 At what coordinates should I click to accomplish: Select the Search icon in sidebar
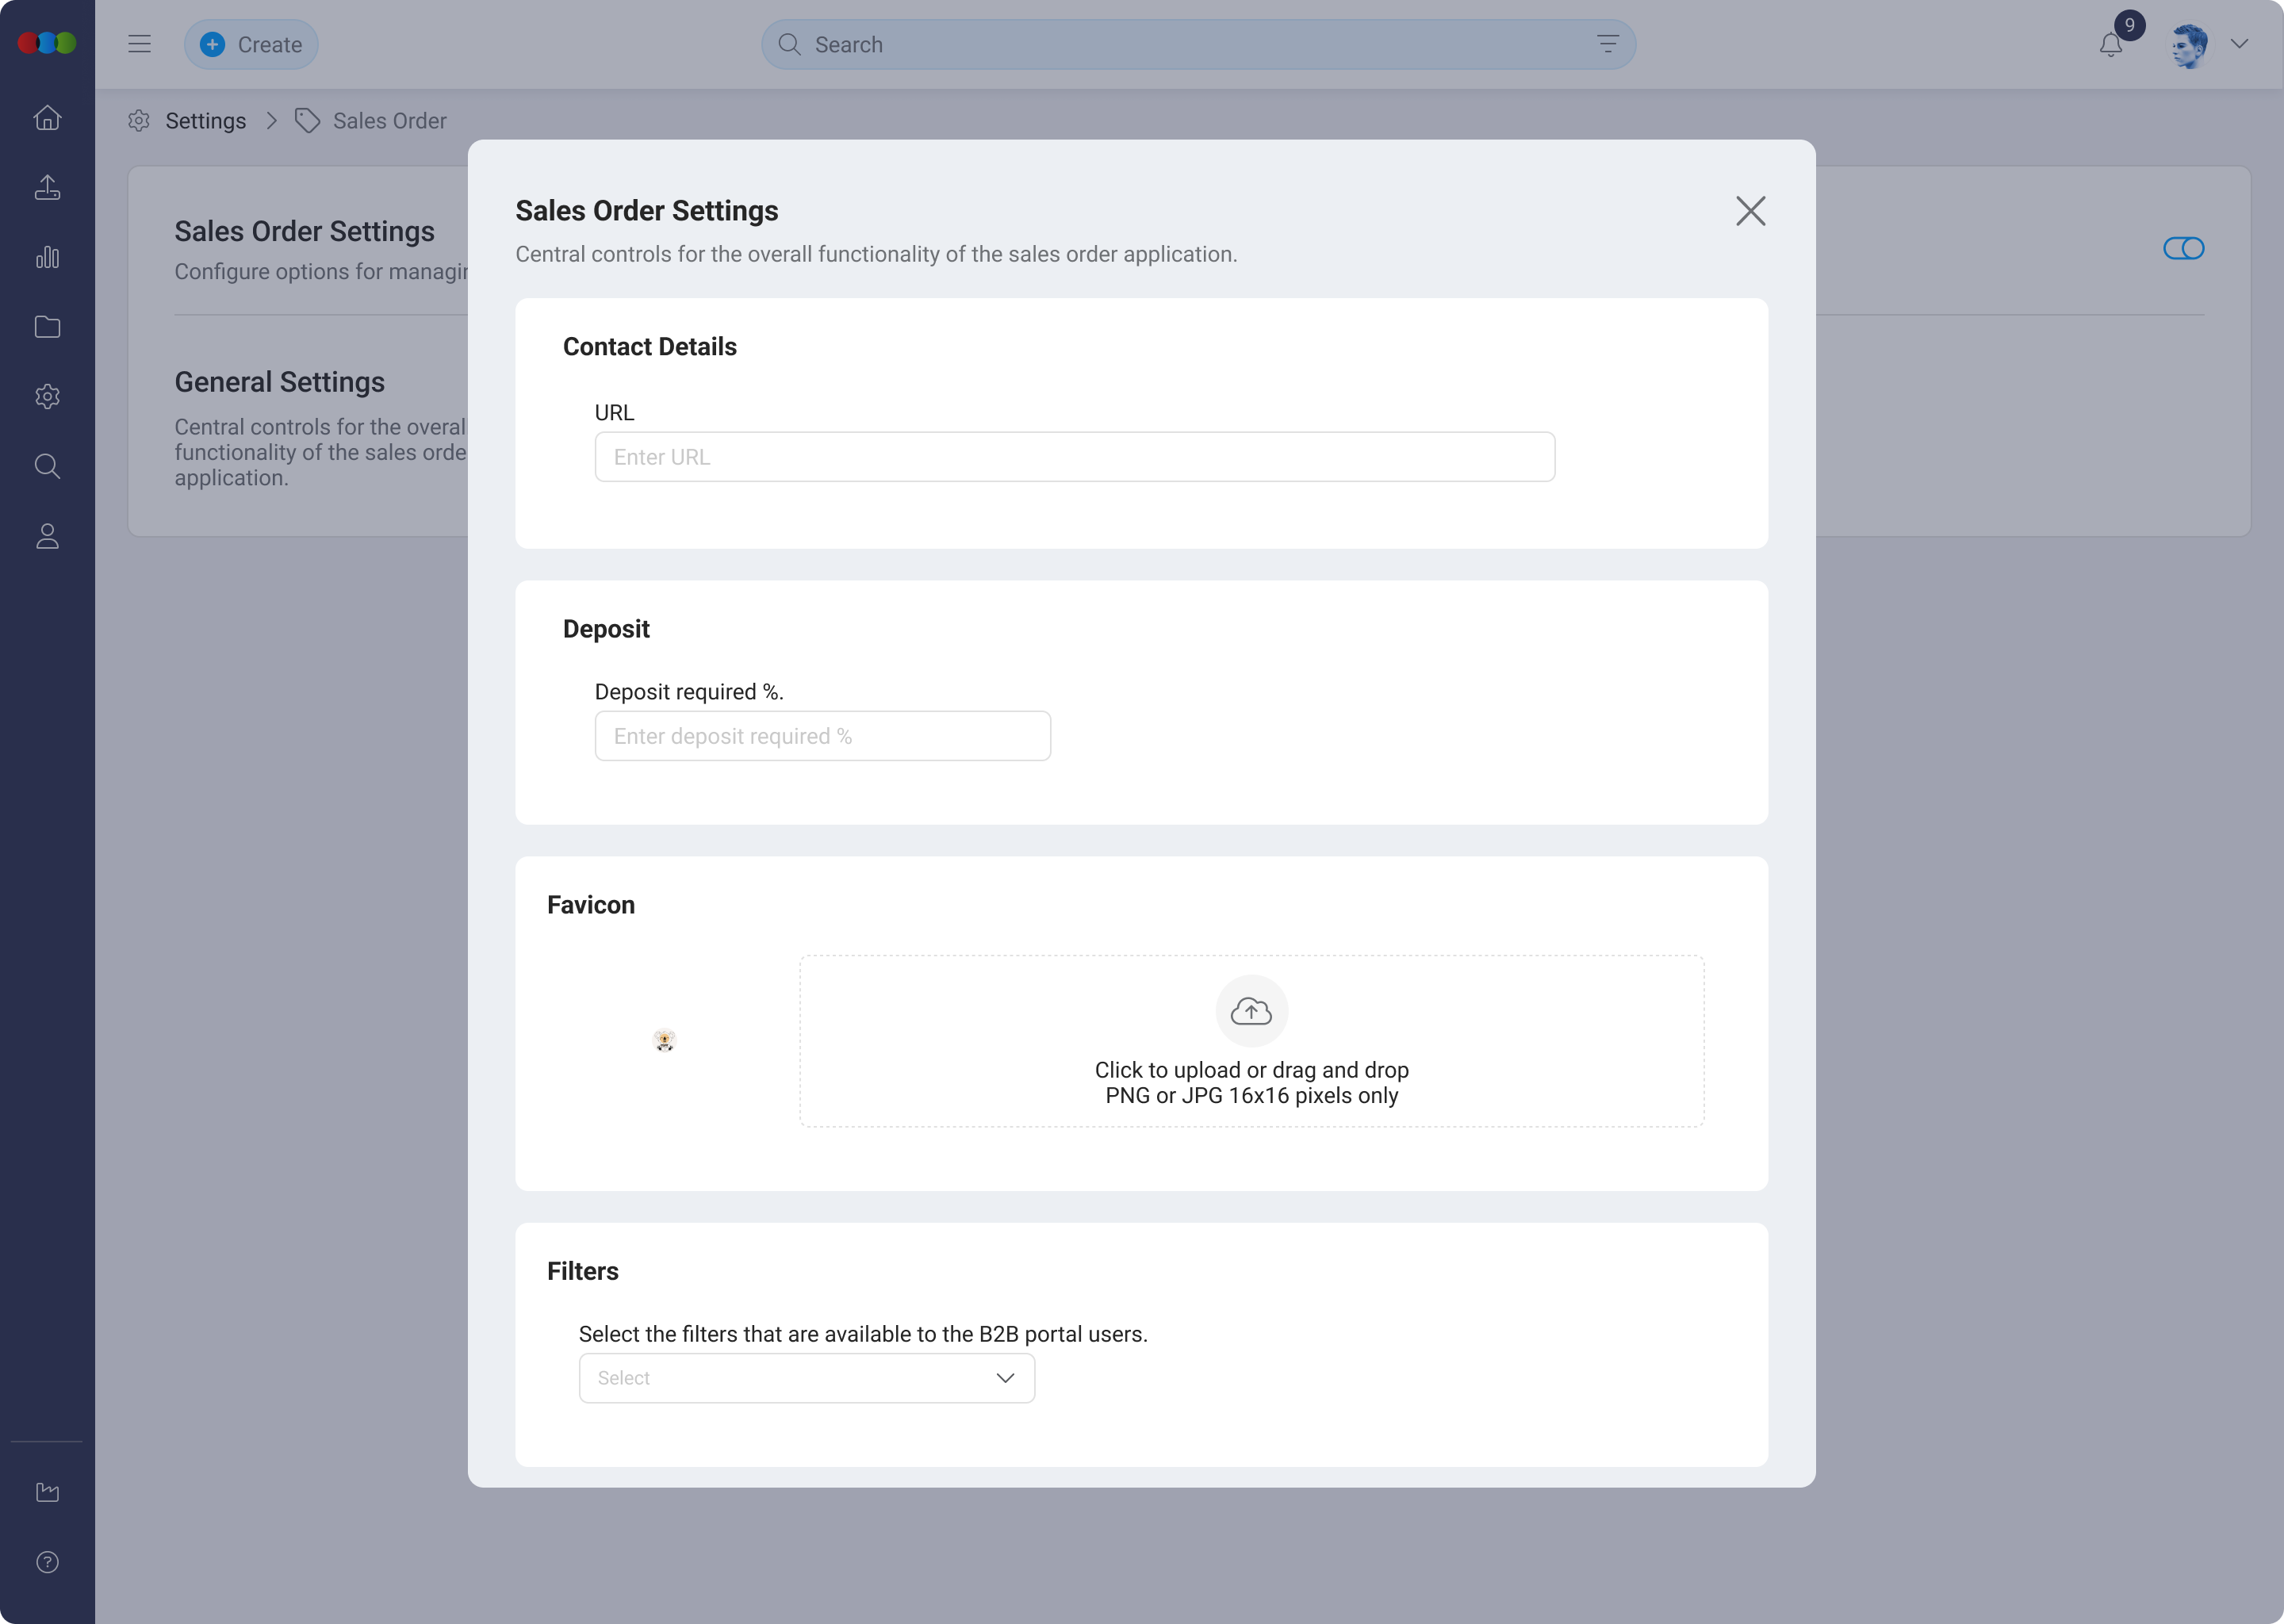47,466
